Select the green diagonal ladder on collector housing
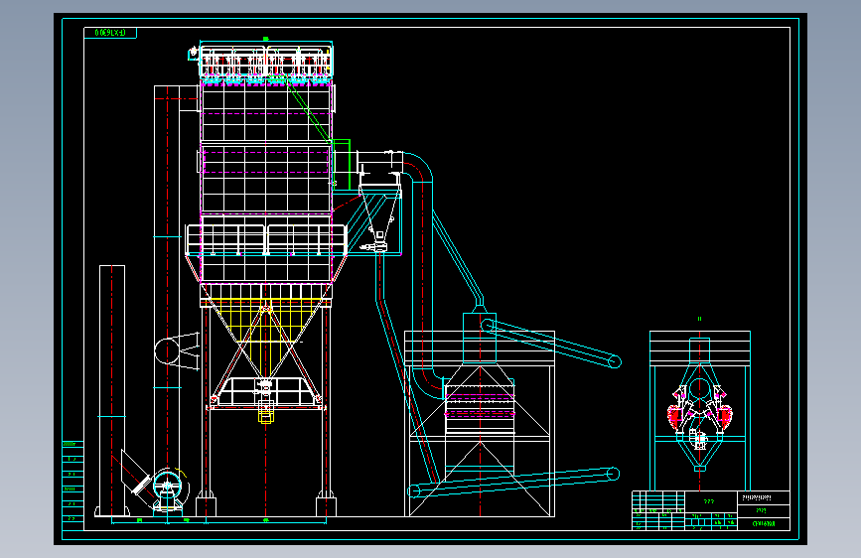Image resolution: width=861 pixels, height=558 pixels. click(x=309, y=111)
